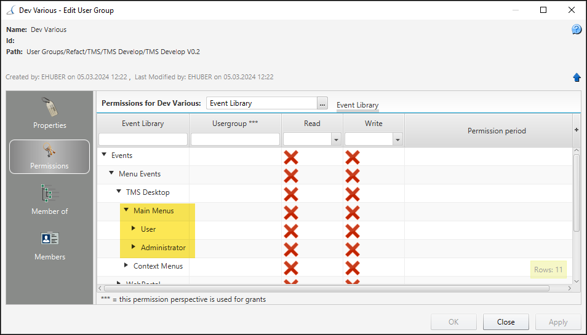Click the Event Library filter input
The height and width of the screenshot is (335, 587).
(143, 139)
